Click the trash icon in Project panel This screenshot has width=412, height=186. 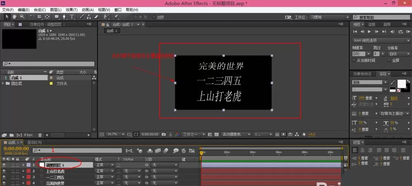(40, 135)
